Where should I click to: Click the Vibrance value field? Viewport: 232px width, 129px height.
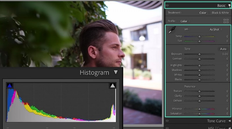[x=227, y=109]
